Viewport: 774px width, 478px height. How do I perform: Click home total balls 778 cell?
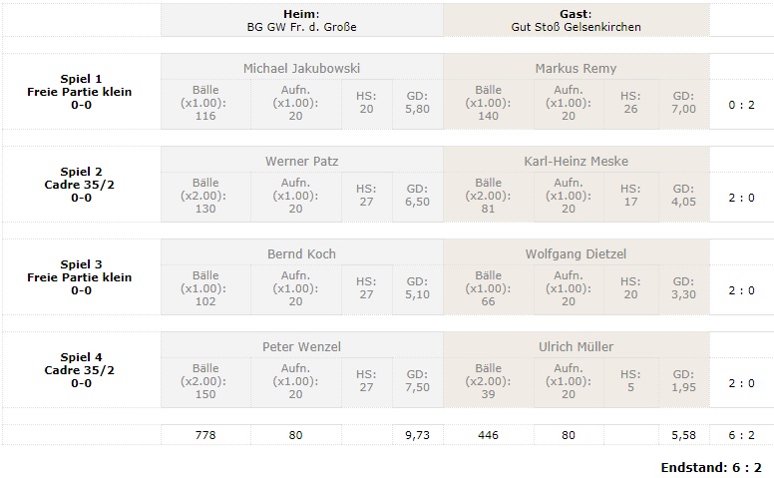[205, 435]
